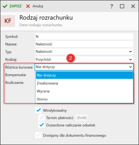Choose 'Zrealizowana' option in list

pyautogui.click(x=84, y=83)
